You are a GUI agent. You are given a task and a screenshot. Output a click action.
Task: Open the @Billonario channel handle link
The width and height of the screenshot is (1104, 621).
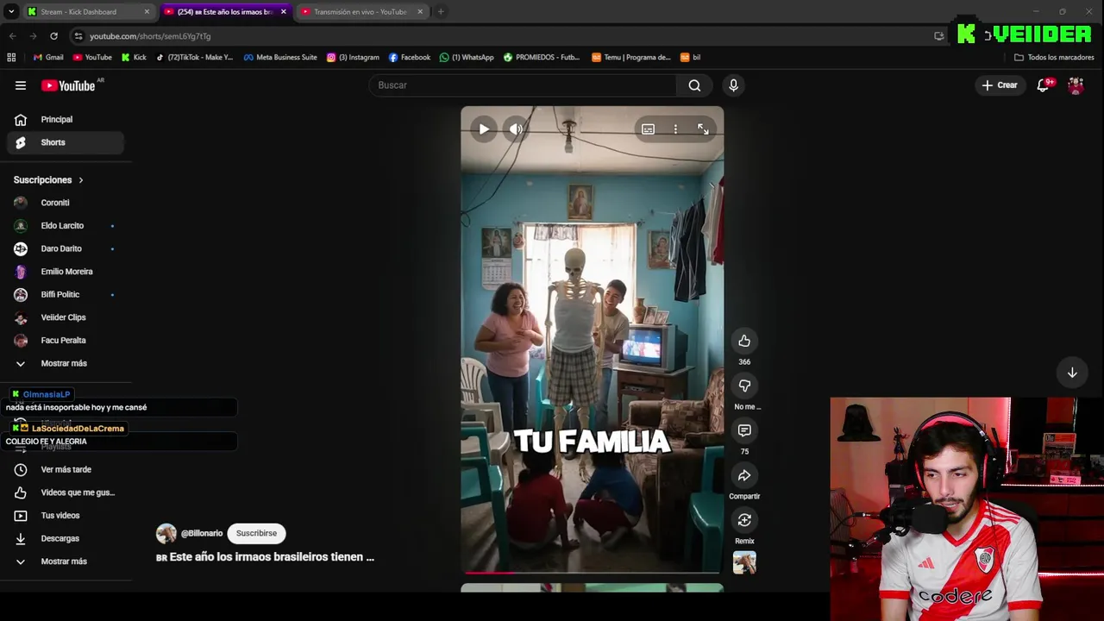(202, 533)
